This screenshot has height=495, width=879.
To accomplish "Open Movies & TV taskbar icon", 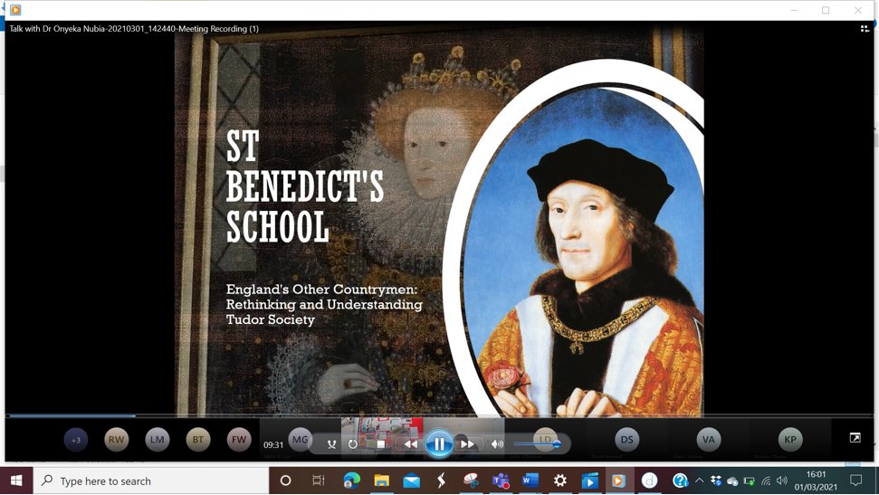I will 589,481.
